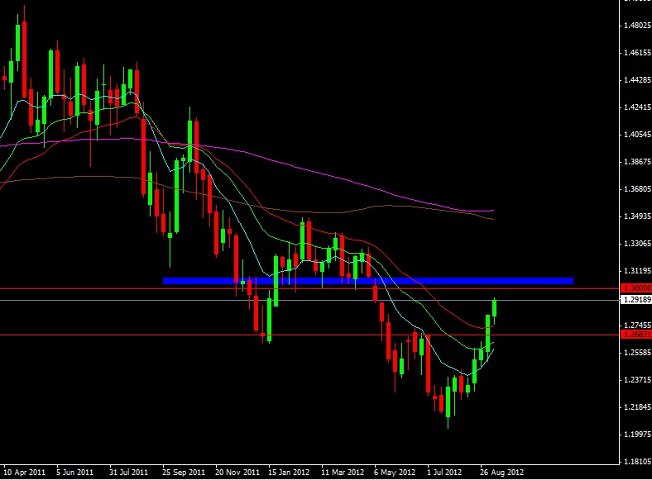Click the 1.23715 price axis label
This screenshot has width=652, height=480.
click(637, 380)
